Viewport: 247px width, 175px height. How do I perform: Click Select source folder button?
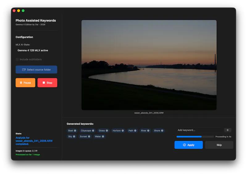36,70
